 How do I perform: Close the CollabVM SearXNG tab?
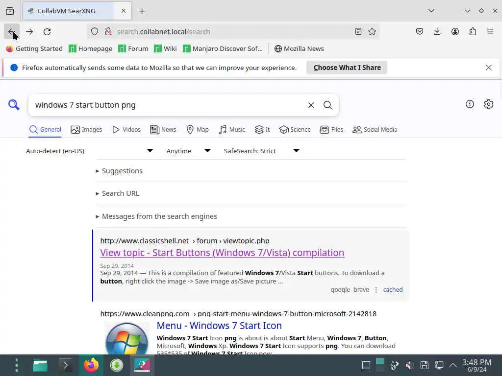(x=123, y=11)
